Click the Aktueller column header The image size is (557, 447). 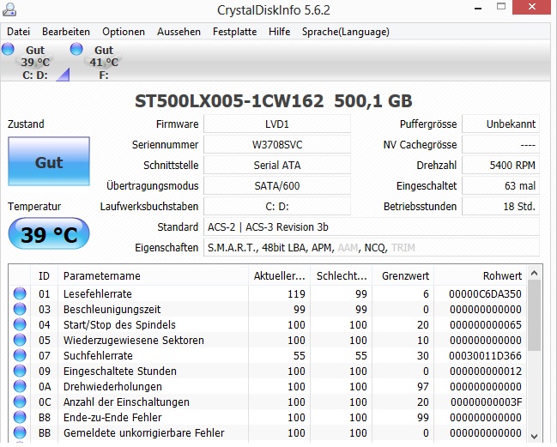click(x=279, y=276)
